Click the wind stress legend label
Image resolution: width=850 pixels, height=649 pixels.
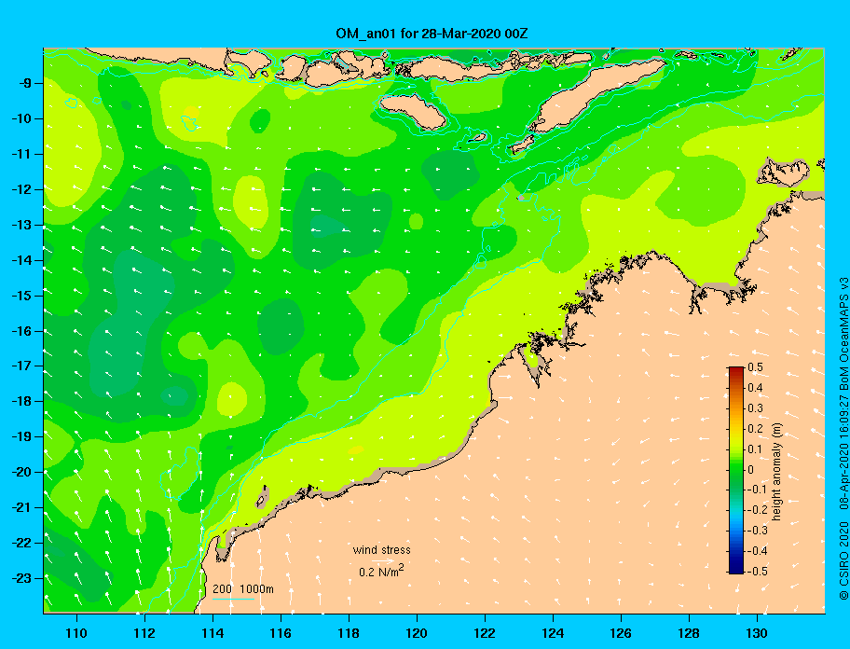[381, 550]
